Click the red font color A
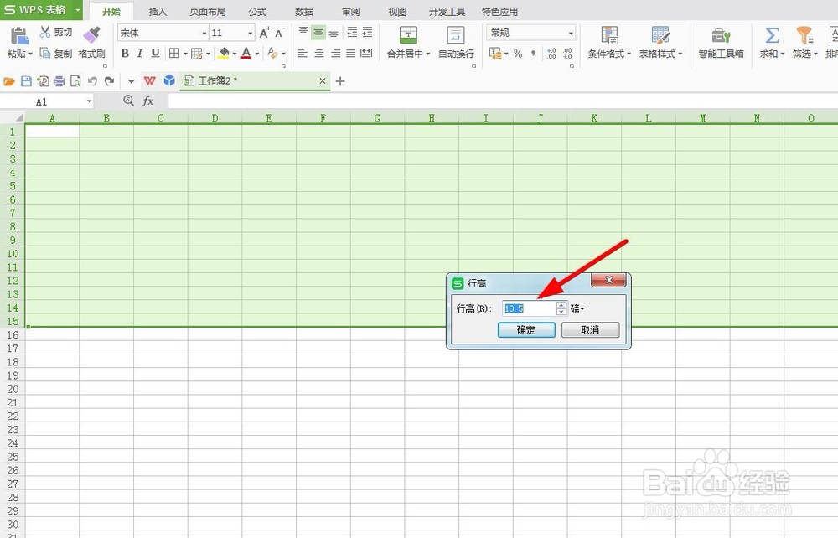 (246, 53)
